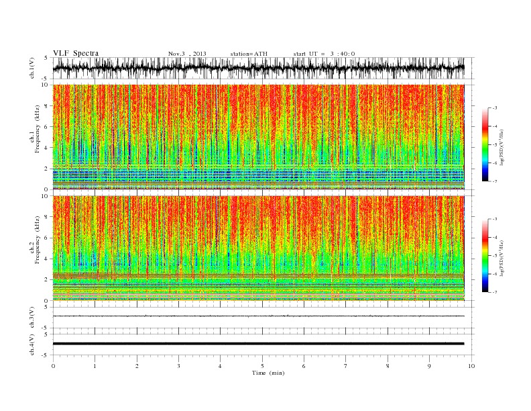Image resolution: width=531 pixels, height=411 pixels.
Task: Click the 'VLF Spectra' title text
Action: pos(76,53)
